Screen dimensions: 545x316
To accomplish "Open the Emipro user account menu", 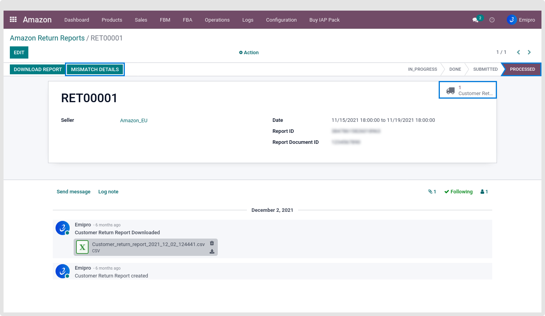I will (x=521, y=20).
